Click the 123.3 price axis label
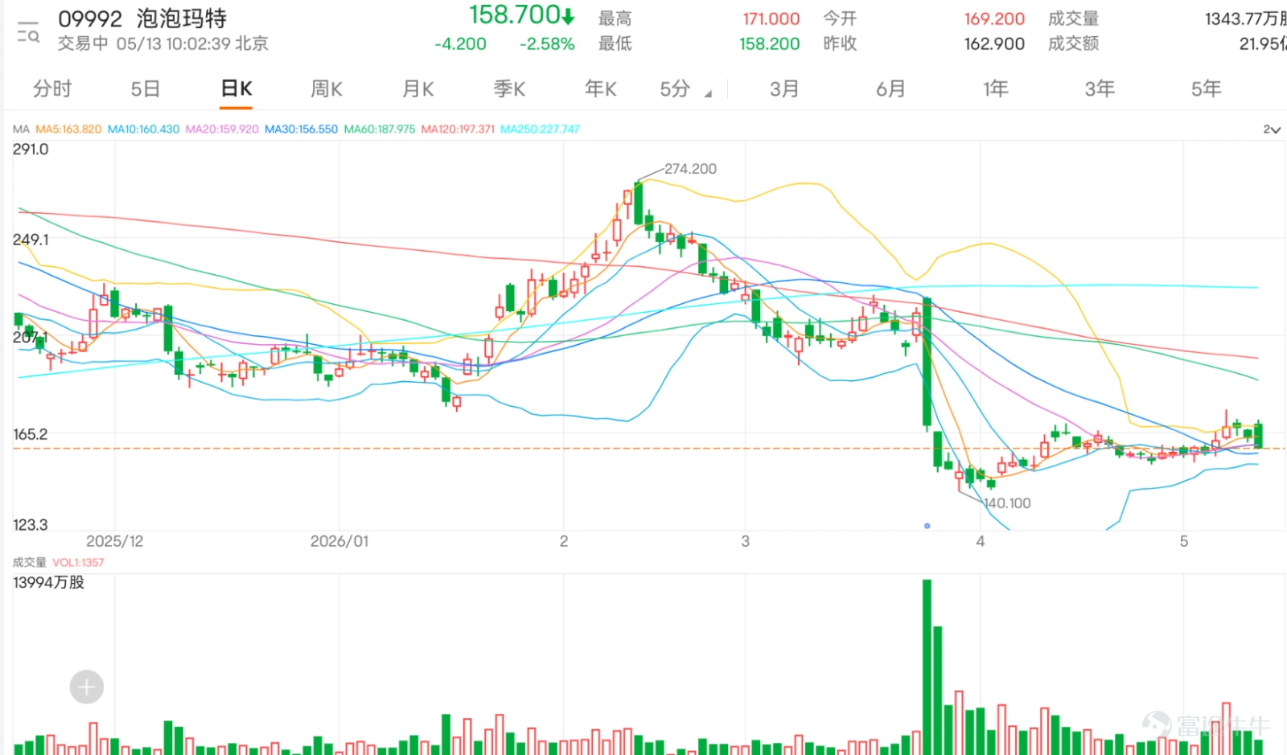Viewport: 1287px width, 755px height. pos(31,525)
